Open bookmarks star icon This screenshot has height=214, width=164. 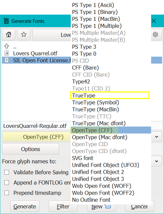pyautogui.click(x=24, y=34)
